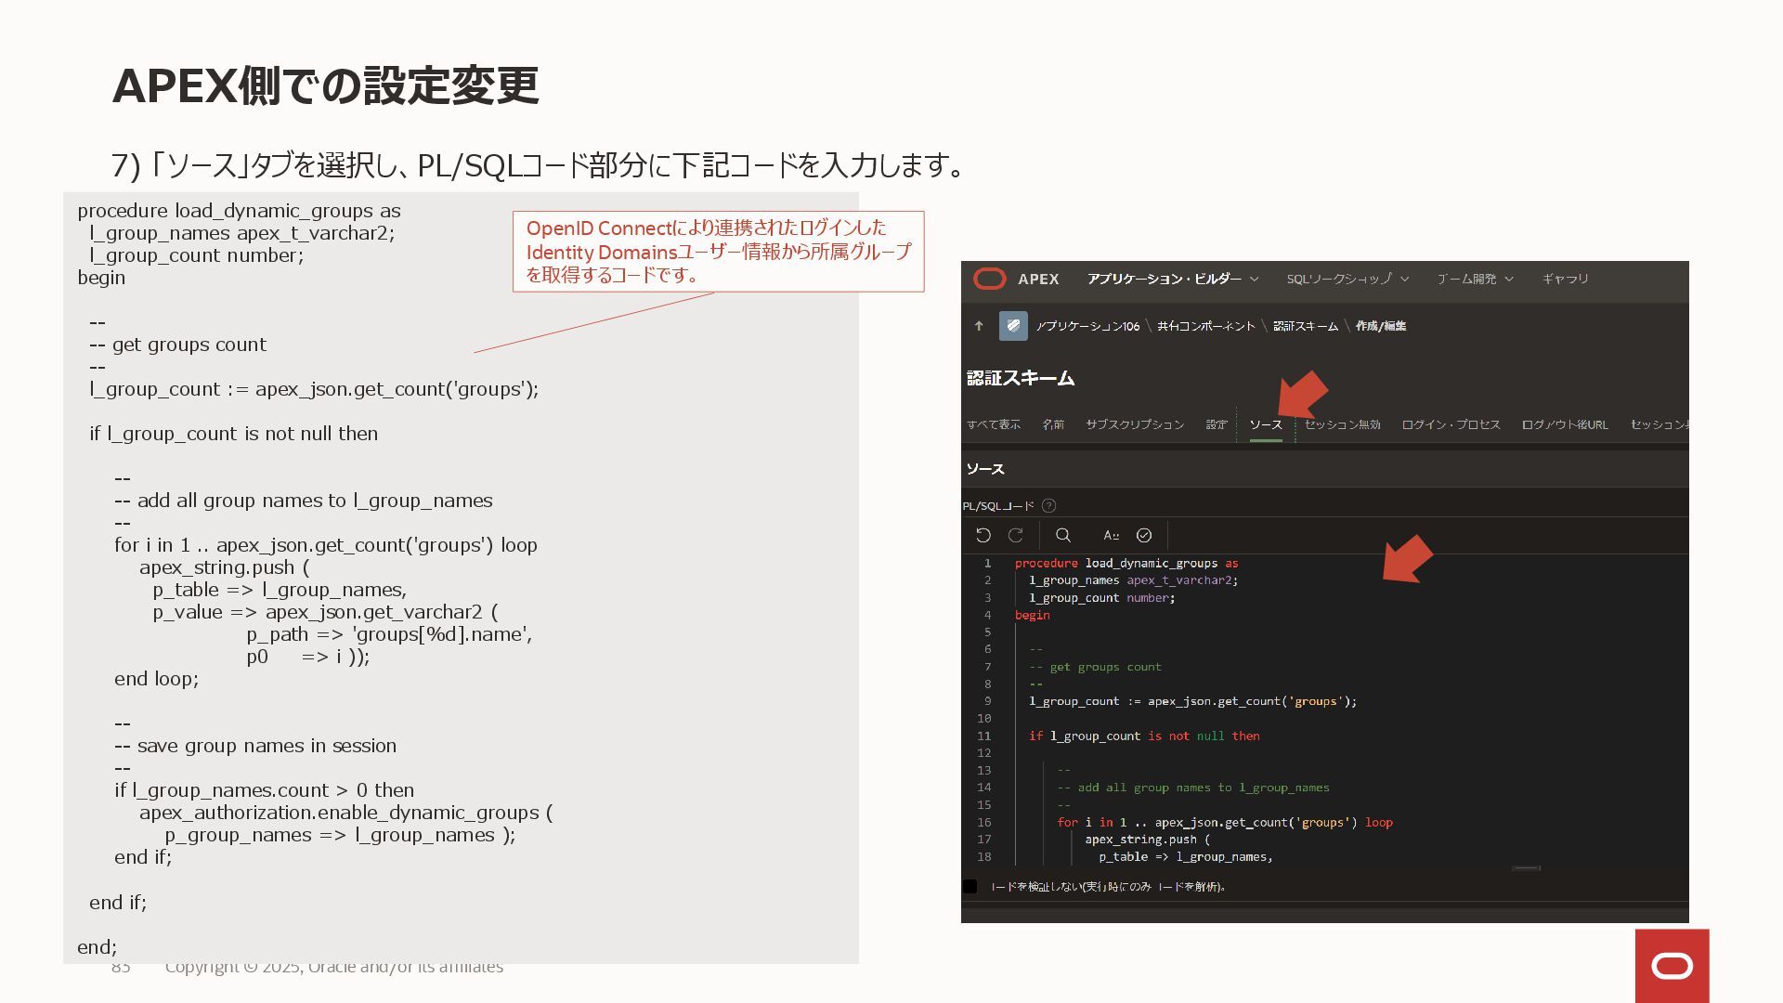Open search in the code editor toolbar
Image resolution: width=1783 pixels, height=1003 pixels.
click(1063, 535)
